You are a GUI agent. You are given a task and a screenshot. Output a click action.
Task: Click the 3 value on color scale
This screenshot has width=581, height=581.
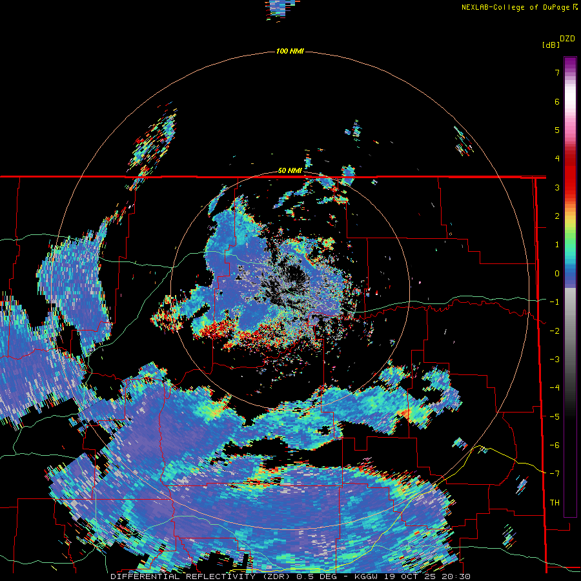(x=557, y=187)
